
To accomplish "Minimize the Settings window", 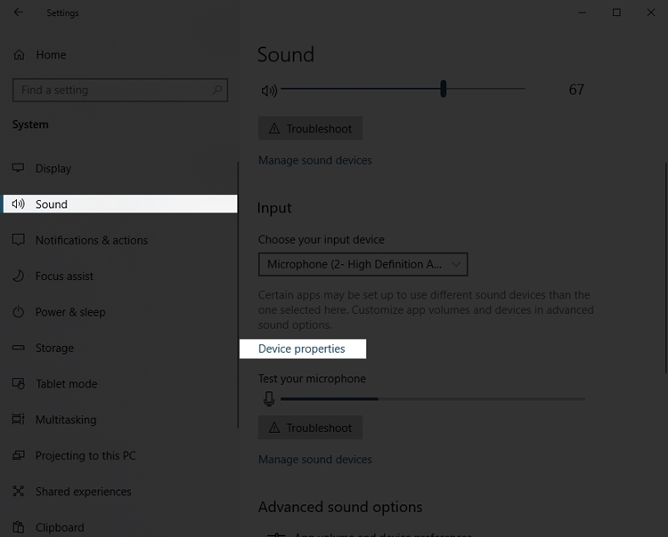I will [582, 12].
